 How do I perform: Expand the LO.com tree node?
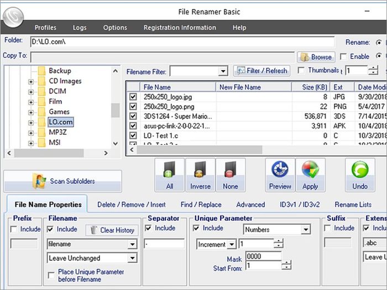click(31, 123)
